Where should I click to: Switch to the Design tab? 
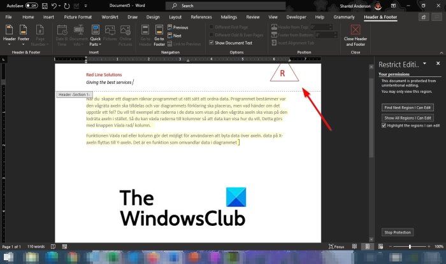point(153,17)
